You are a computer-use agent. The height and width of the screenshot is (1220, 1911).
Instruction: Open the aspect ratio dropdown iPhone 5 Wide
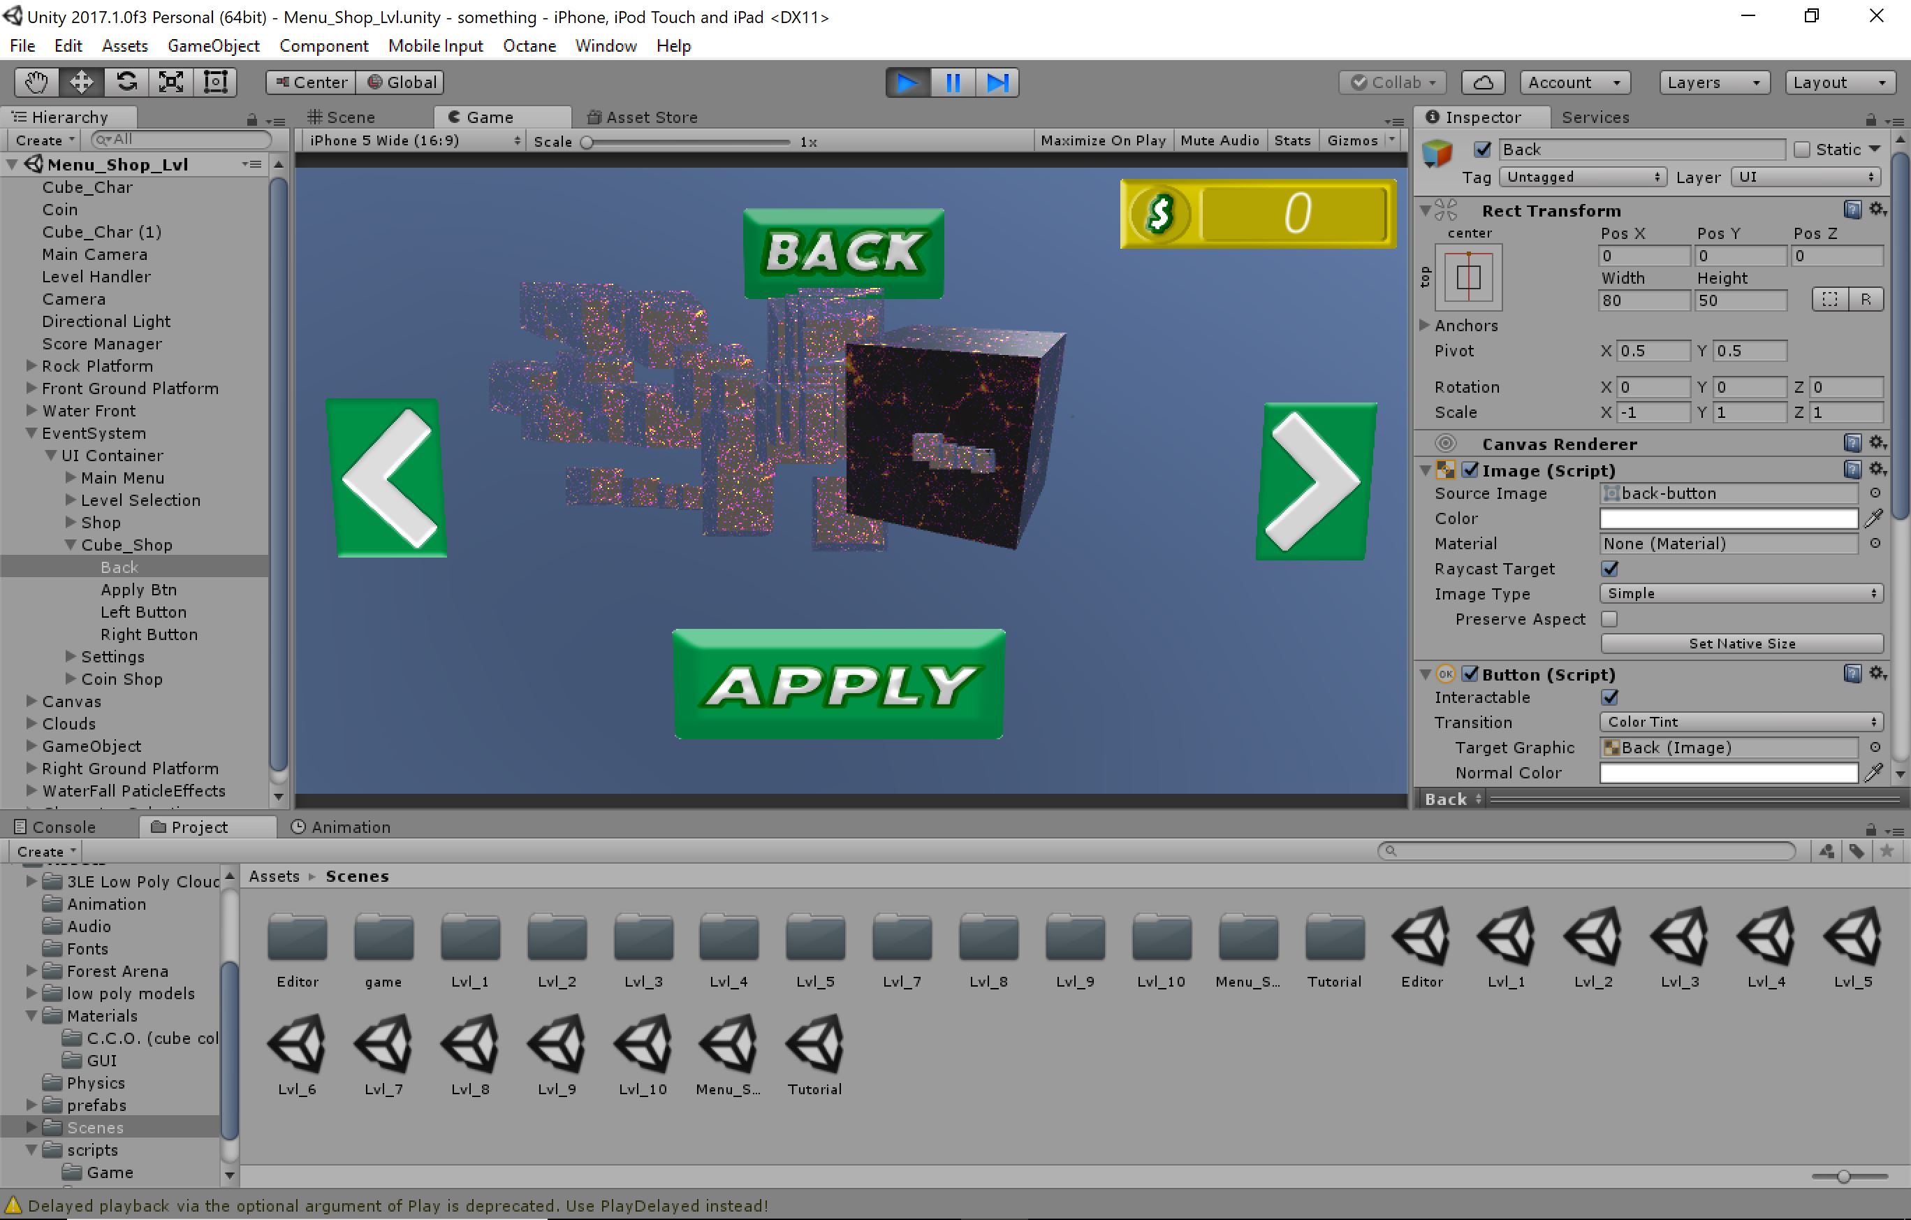[x=413, y=140]
